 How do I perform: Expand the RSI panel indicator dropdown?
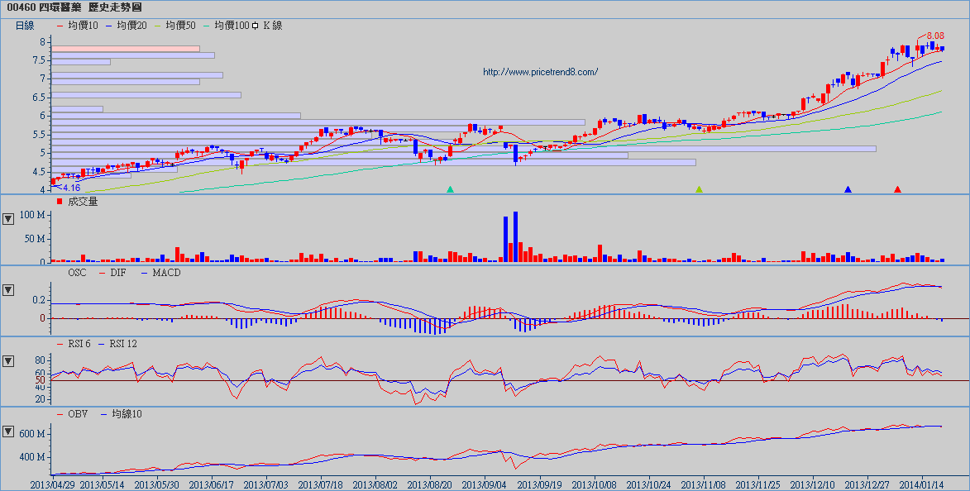(x=8, y=361)
